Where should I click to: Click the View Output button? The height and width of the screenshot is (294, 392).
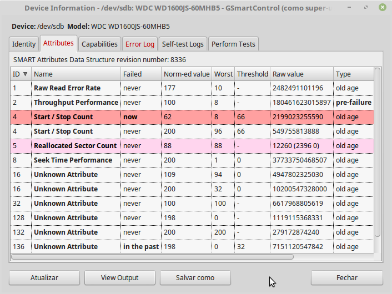[120, 277]
